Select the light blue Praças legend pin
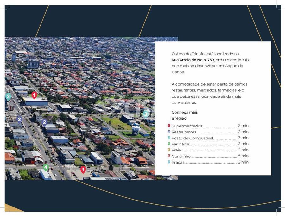The image size is (285, 216). (x=169, y=162)
